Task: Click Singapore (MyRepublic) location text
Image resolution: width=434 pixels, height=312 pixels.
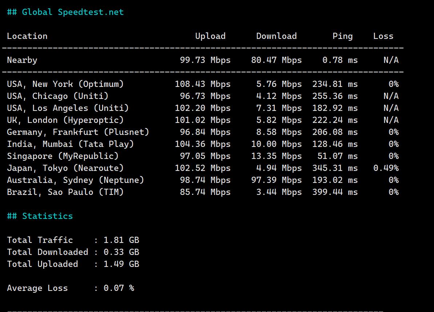Action: point(63,156)
